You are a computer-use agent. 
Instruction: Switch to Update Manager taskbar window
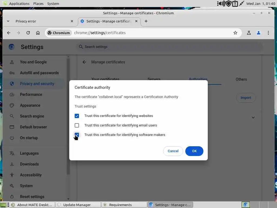click(x=78, y=205)
